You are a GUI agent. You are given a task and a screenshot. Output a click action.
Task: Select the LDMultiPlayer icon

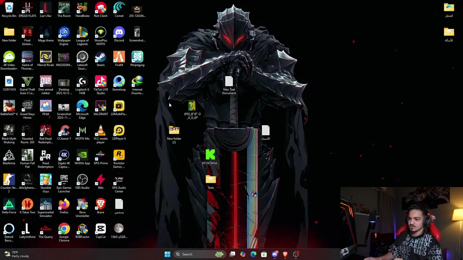[x=119, y=108]
